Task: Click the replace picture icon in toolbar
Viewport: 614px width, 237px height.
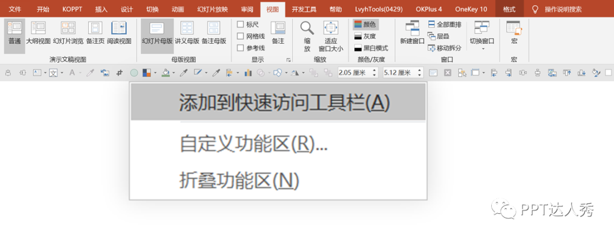Action: click(x=105, y=72)
